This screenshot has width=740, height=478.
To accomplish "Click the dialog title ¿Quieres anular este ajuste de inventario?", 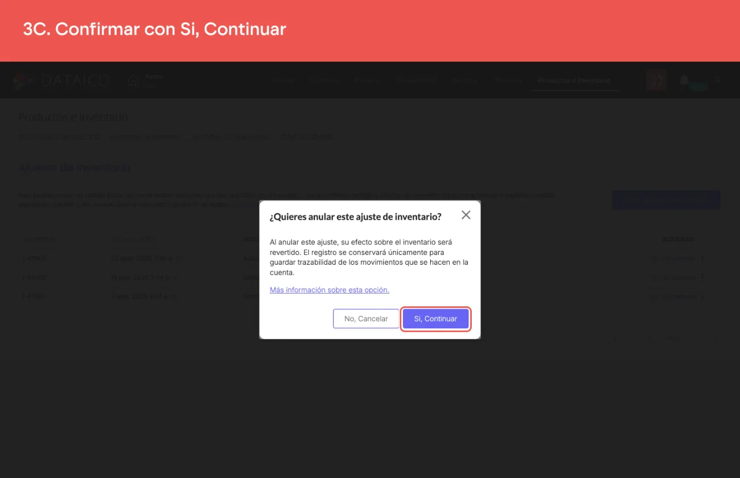I will [356, 217].
